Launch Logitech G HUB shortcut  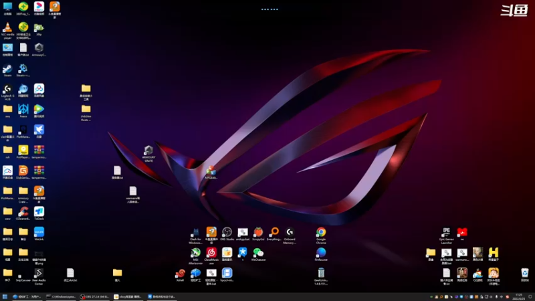coord(7,89)
